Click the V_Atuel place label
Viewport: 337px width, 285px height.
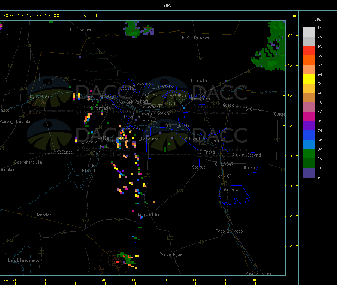tap(192, 139)
